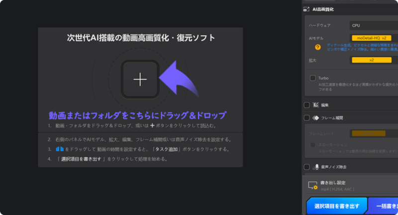The width and height of the screenshot is (398, 215).
Task: Click the フレーム補間 diamond icon
Action: 315,118
